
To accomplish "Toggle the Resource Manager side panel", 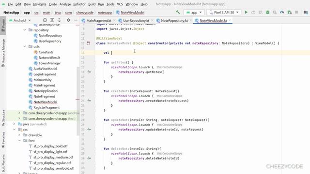I will point(3,53).
